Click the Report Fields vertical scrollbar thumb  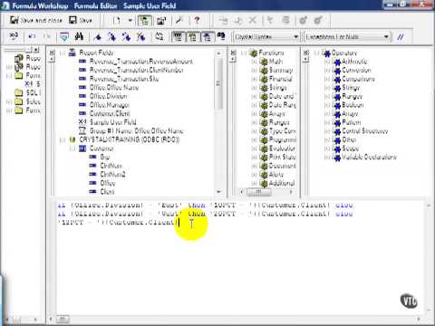point(218,83)
